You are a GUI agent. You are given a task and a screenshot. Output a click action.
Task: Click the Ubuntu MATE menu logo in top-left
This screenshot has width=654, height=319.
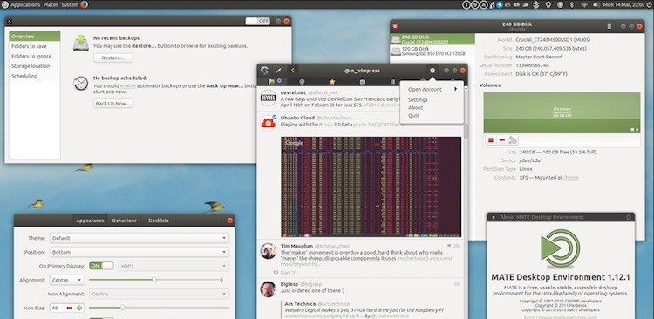(x=4, y=4)
